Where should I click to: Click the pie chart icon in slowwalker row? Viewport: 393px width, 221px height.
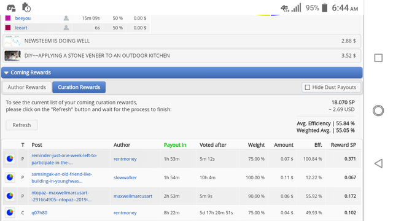click(x=10, y=177)
